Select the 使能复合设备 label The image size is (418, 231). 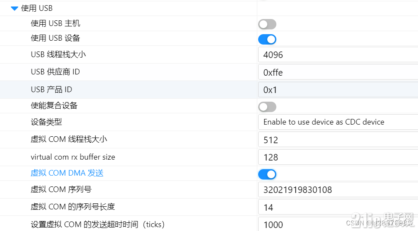click(x=54, y=106)
